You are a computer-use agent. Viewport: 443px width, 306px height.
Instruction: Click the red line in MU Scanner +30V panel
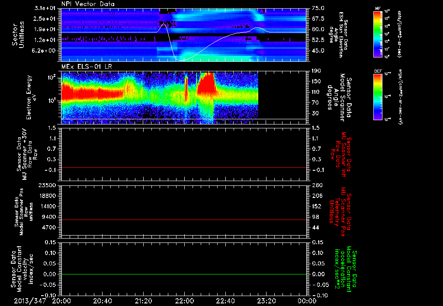click(x=184, y=167)
